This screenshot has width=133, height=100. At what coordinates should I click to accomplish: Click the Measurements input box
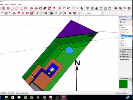[131, 93]
